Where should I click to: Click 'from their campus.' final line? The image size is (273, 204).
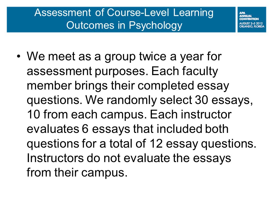coord(77,173)
